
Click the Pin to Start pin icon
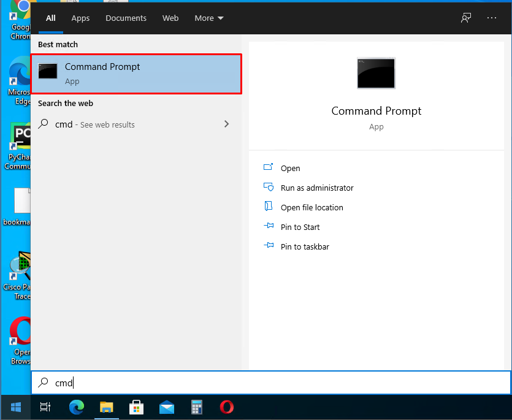pyautogui.click(x=269, y=226)
